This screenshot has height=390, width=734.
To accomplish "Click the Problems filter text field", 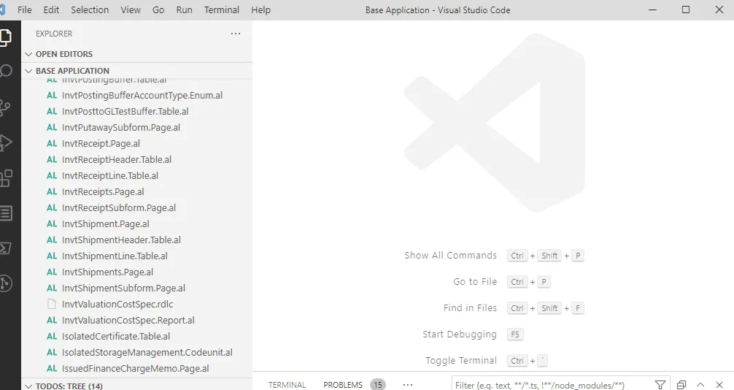I will (551, 385).
